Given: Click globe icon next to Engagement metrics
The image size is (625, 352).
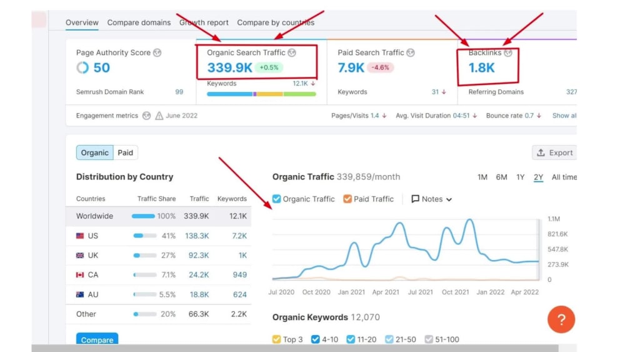Looking at the screenshot, I should (x=147, y=116).
